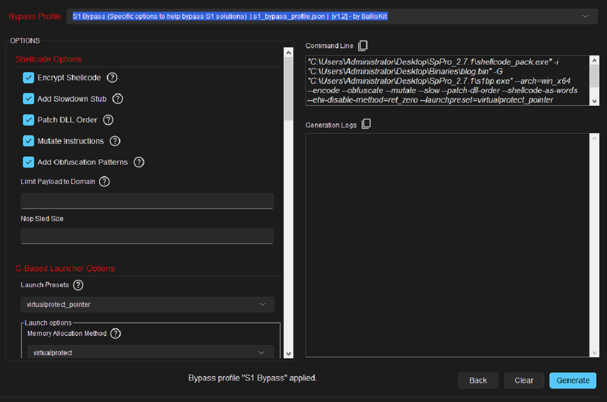Click Generation Logs scrollbar down arrow
Image resolution: width=607 pixels, height=402 pixels.
point(594,353)
